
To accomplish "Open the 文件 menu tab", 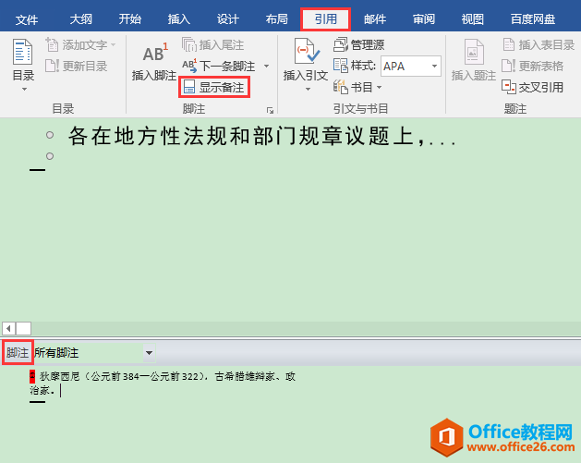I will (27, 19).
